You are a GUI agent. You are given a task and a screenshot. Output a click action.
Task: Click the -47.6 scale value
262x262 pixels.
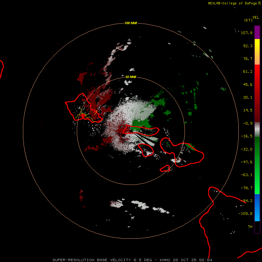[247, 162]
